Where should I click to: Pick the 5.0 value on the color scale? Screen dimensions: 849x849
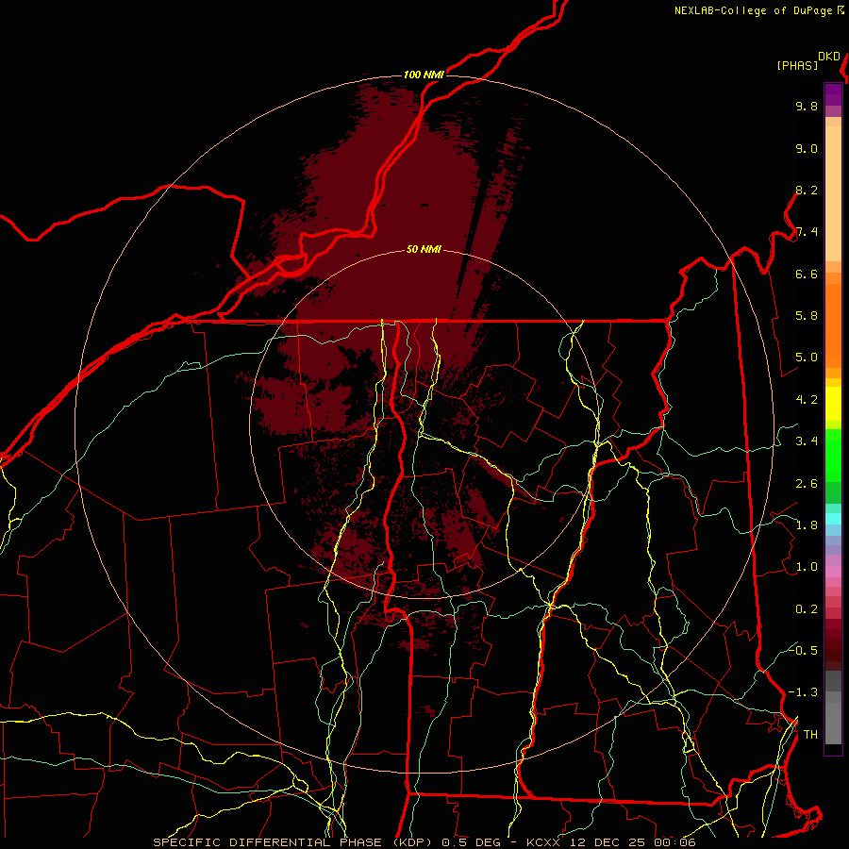[x=807, y=358]
